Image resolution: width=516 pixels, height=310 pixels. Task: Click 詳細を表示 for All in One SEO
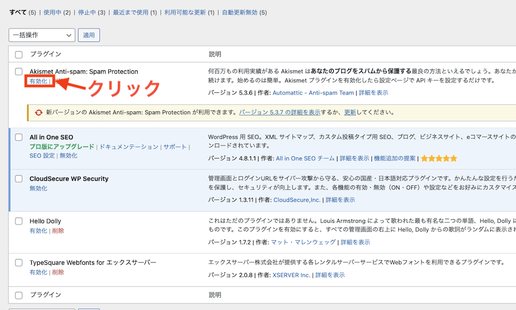pos(354,158)
